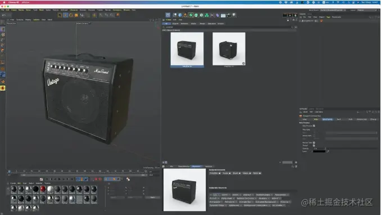The width and height of the screenshot is (381, 215).
Task: Open the Node Space dropdown
Action: 333,10
